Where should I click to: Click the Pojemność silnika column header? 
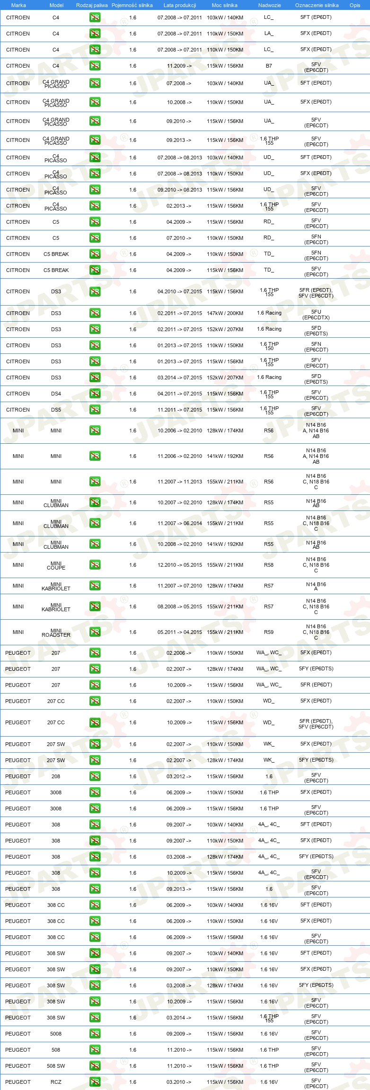pyautogui.click(x=132, y=5)
